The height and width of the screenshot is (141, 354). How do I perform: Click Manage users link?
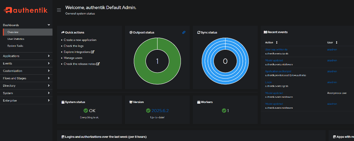73,58
